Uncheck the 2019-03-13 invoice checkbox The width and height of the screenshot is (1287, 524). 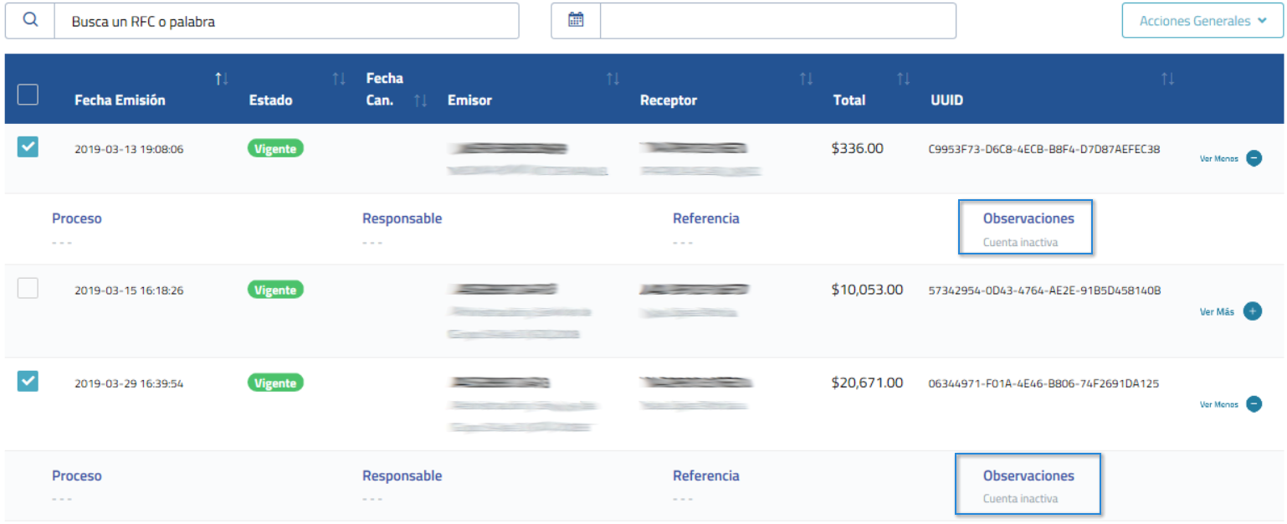pyautogui.click(x=28, y=147)
